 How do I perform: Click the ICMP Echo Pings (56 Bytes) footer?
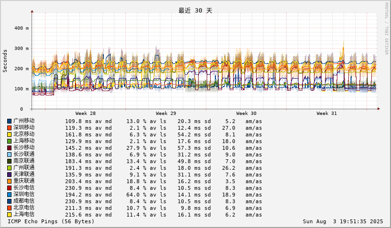click(51, 221)
